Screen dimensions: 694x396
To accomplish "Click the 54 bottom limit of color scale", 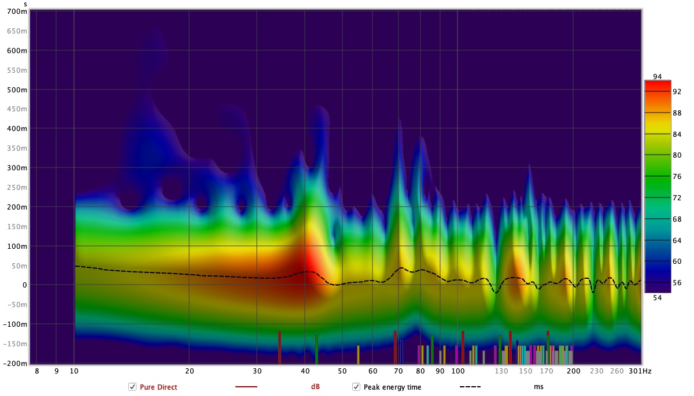I will pyautogui.click(x=657, y=297).
